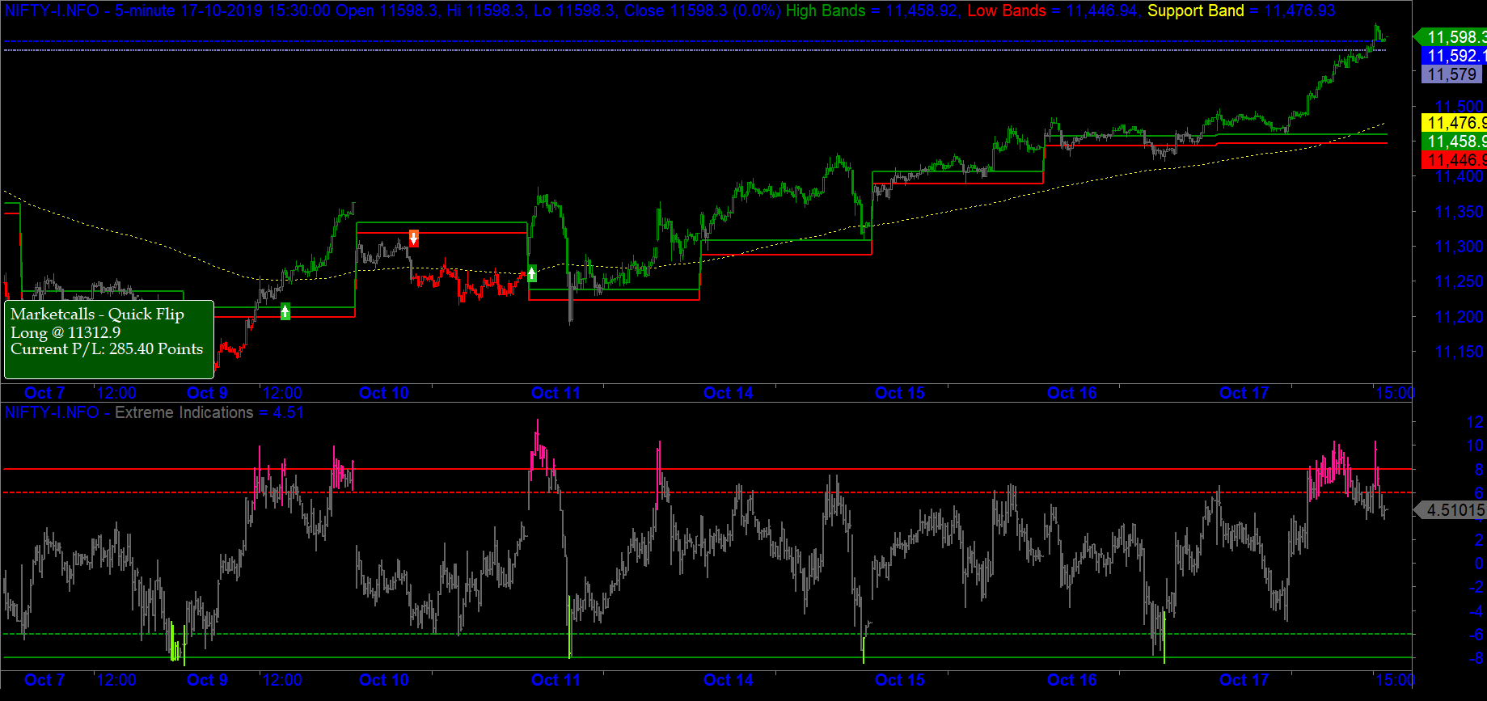1487x701 pixels.
Task: Click Oct 15 on price pane date axis
Action: coord(900,393)
